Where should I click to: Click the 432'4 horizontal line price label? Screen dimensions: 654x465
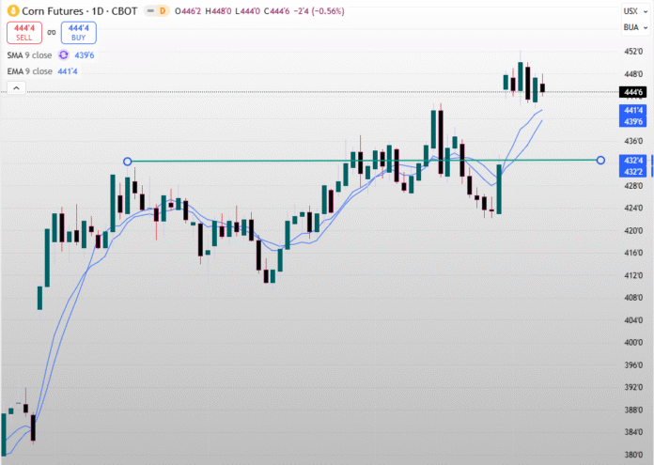coord(631,161)
